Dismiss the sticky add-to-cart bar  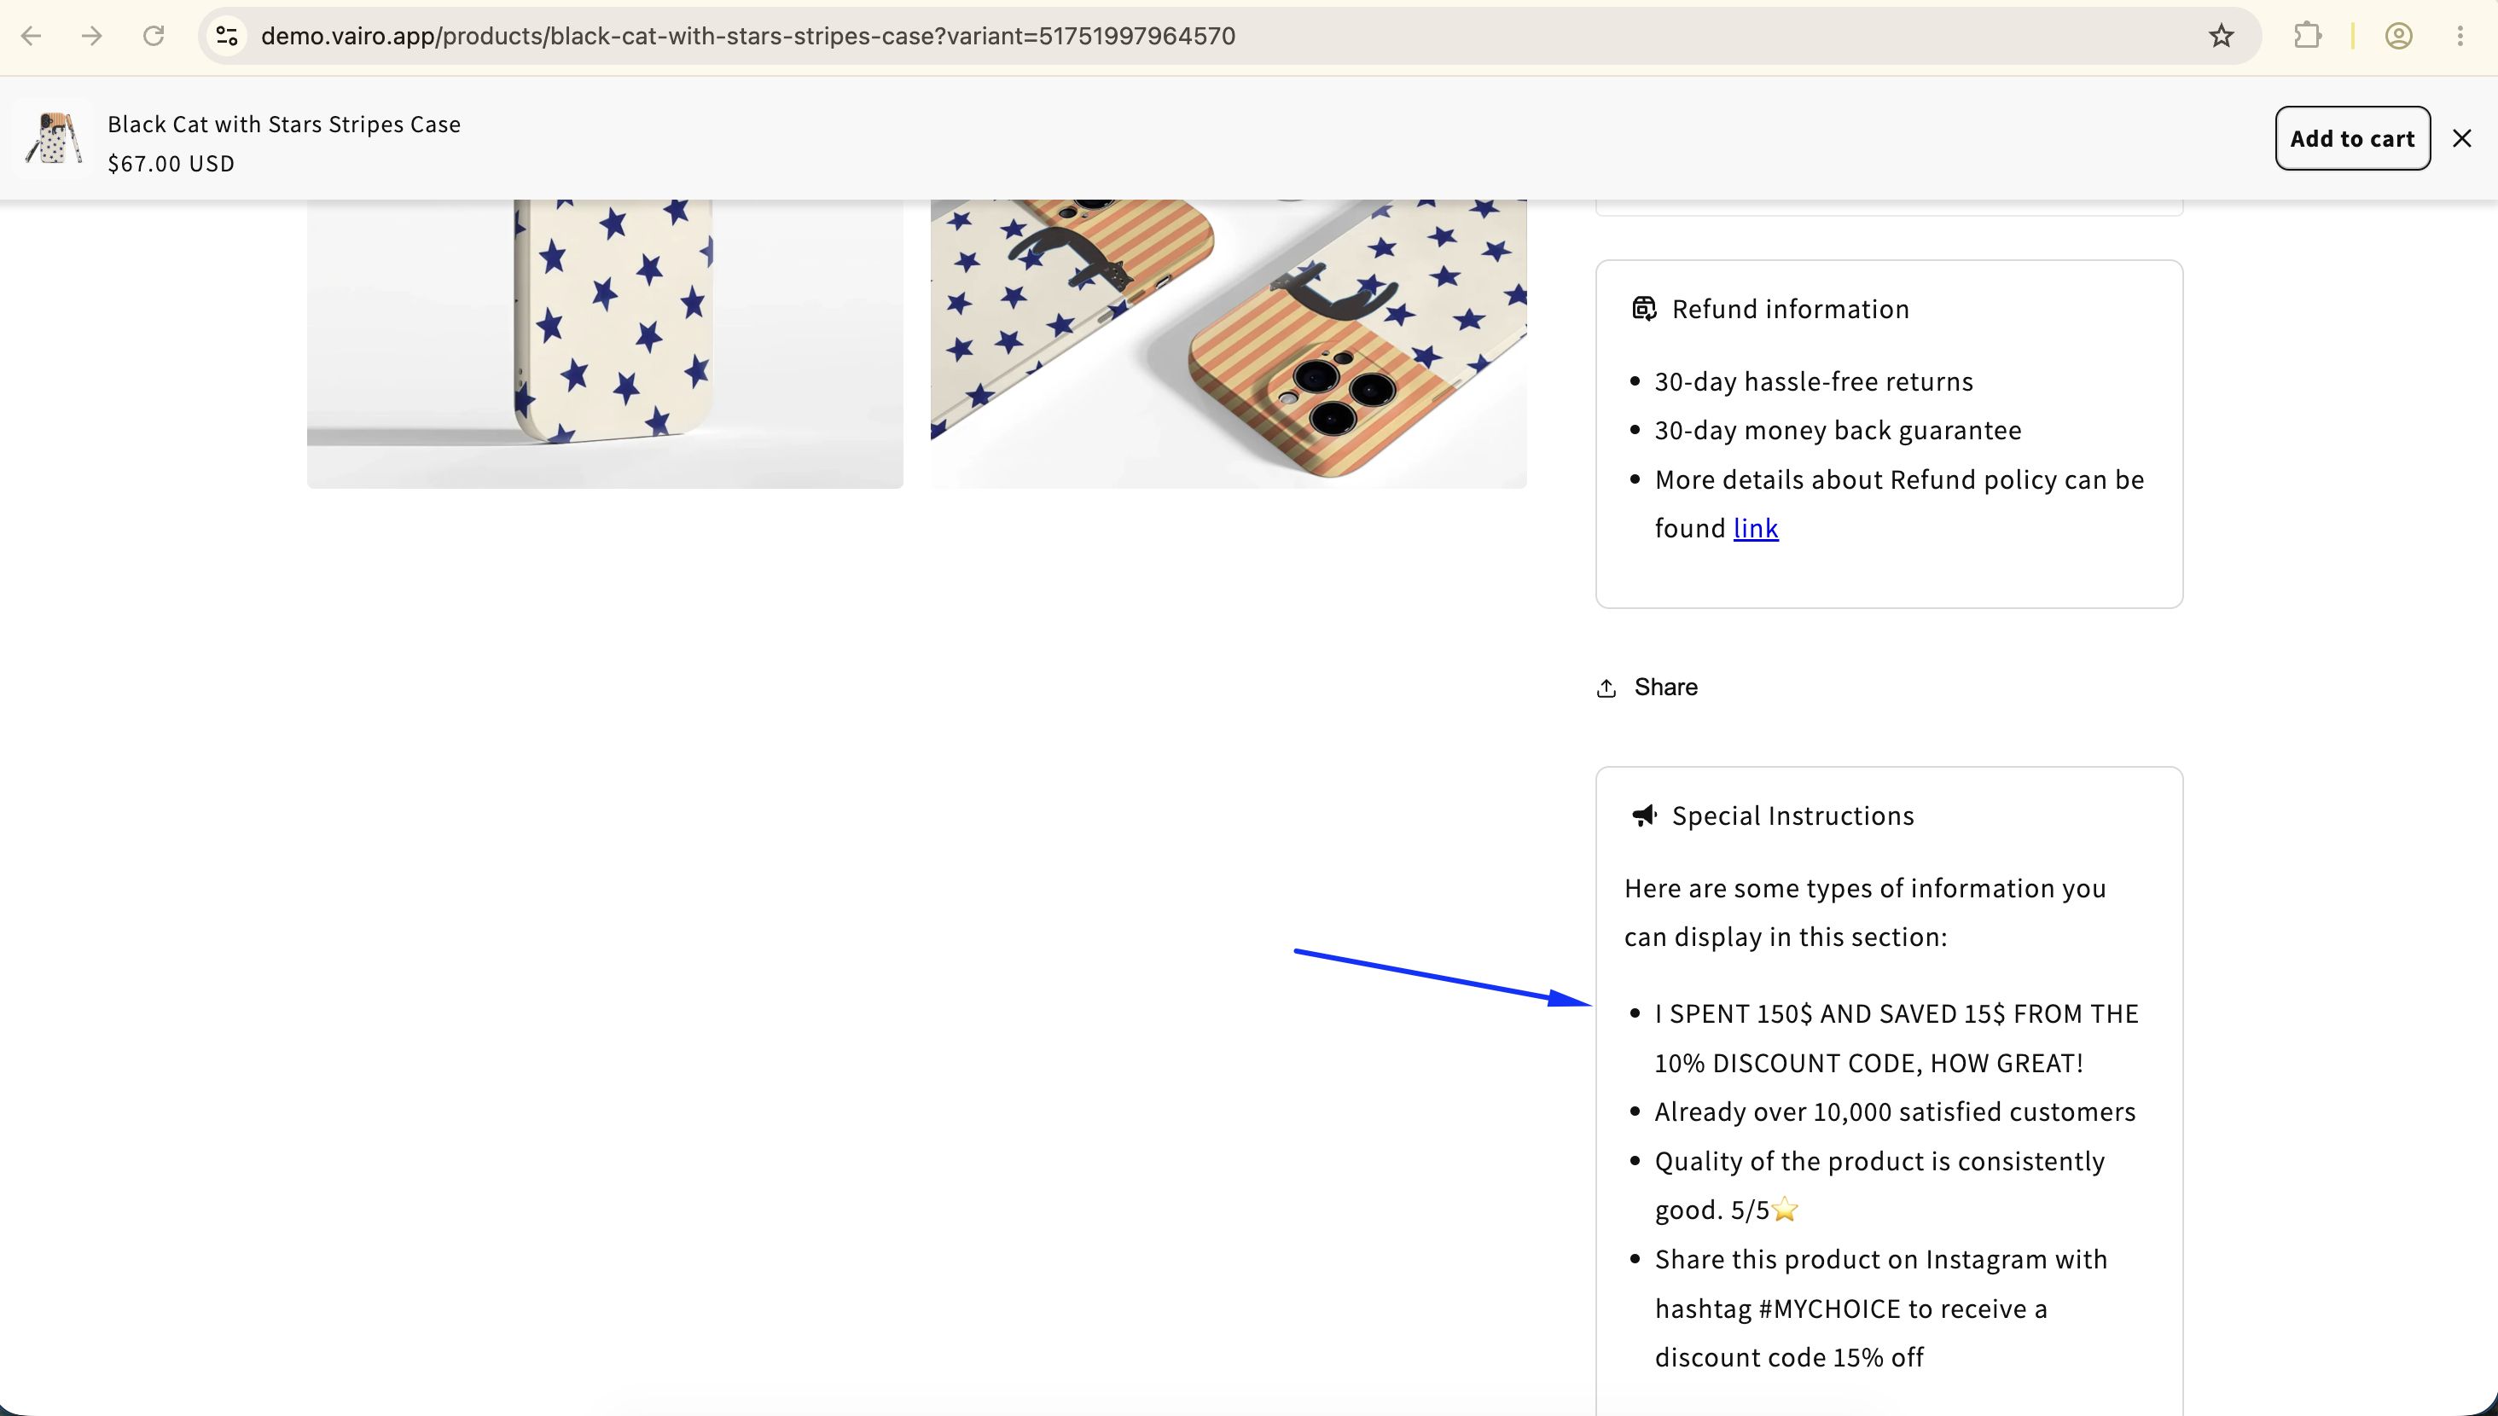click(x=2462, y=138)
